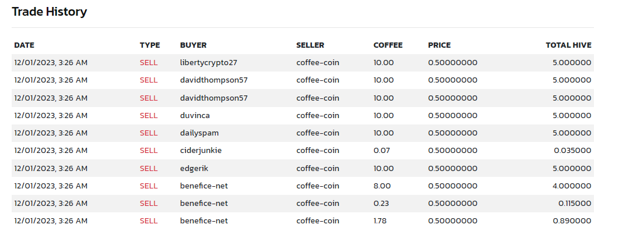Click the 0.035000 total HIVE value

coord(572,150)
